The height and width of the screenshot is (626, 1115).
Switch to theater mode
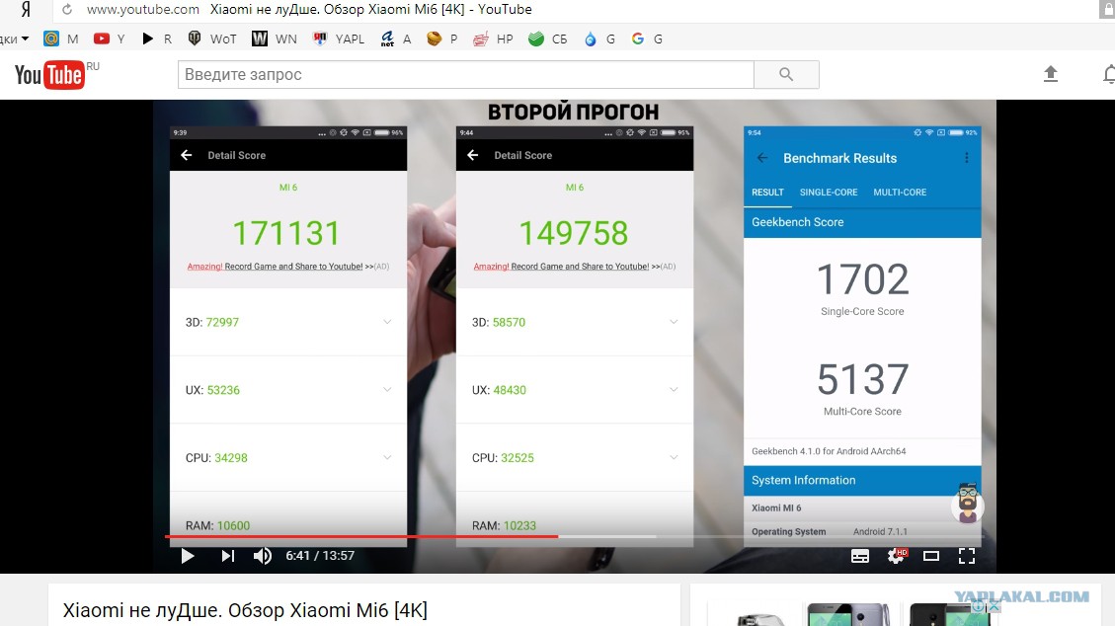[x=931, y=556]
